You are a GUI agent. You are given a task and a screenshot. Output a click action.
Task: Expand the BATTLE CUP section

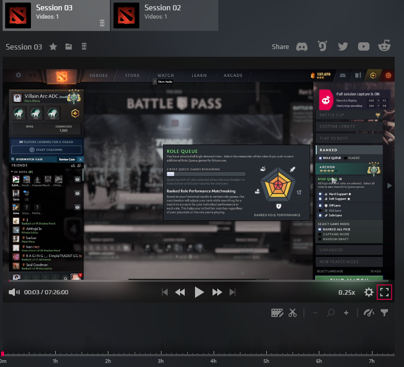349,115
